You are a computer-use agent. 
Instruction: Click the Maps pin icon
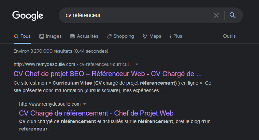[145, 36]
